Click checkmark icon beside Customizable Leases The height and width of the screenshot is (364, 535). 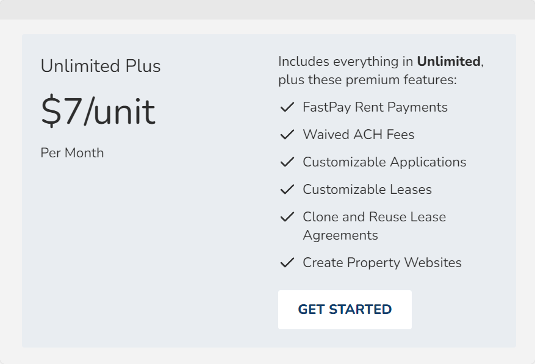tap(287, 190)
